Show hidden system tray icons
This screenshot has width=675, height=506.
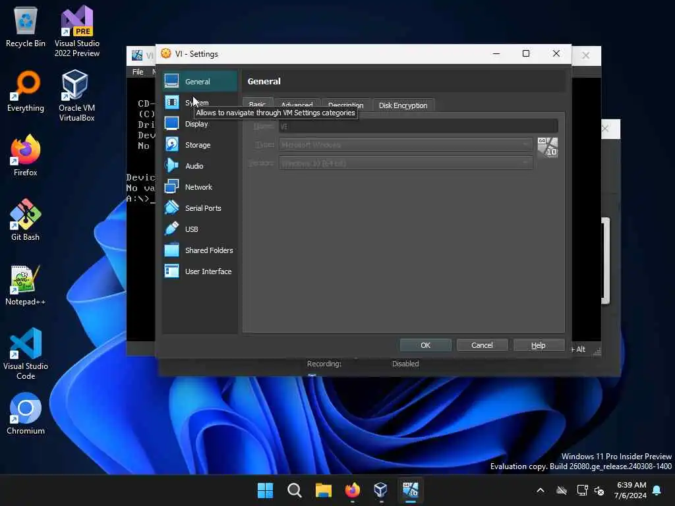tap(541, 490)
